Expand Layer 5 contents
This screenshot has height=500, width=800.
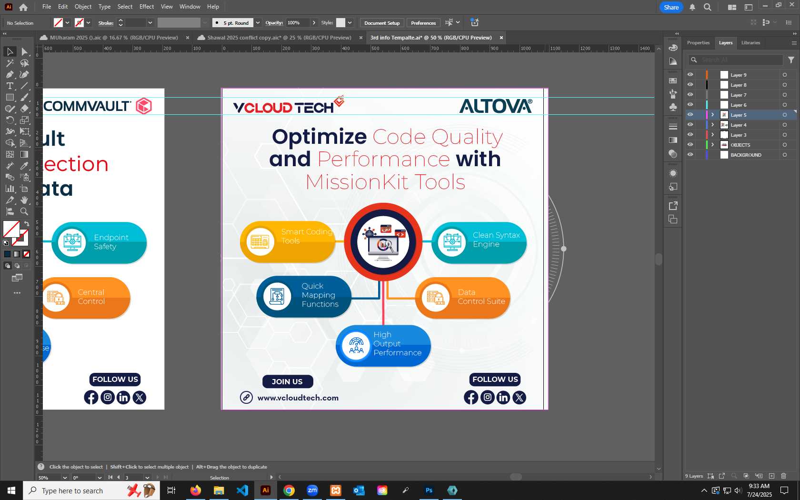(712, 115)
